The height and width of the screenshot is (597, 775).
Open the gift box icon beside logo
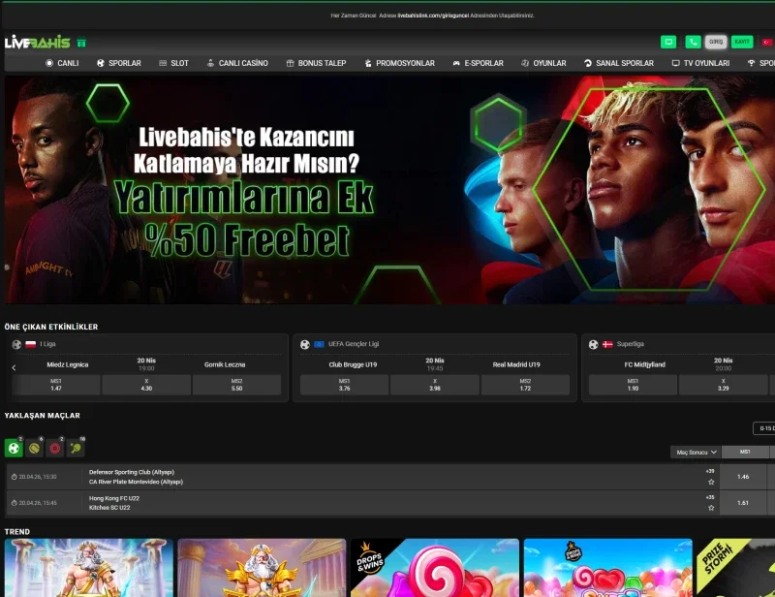point(81,43)
